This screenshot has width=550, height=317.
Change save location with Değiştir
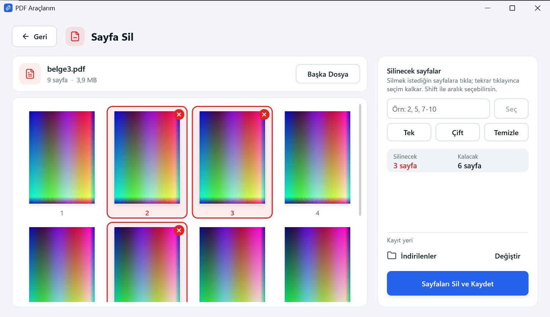(507, 256)
